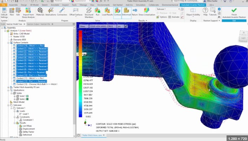Import from Stress Analysis

[28, 13]
